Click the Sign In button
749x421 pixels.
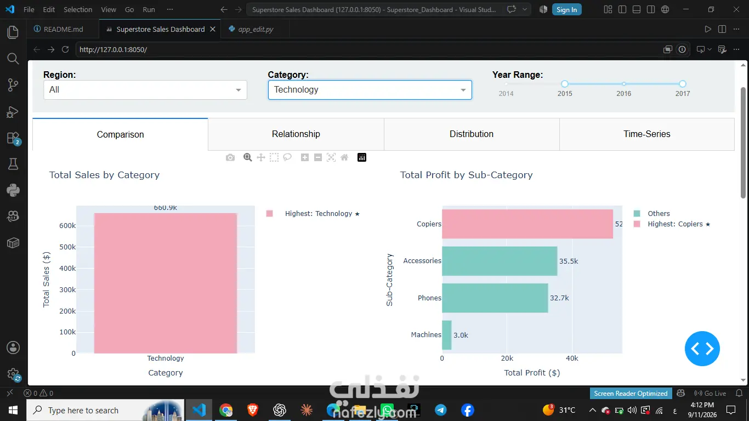(x=566, y=9)
